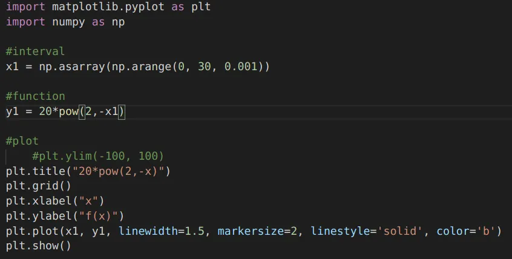Click the plt.xlabel("x") line
The width and height of the screenshot is (512, 259).
tap(55, 201)
